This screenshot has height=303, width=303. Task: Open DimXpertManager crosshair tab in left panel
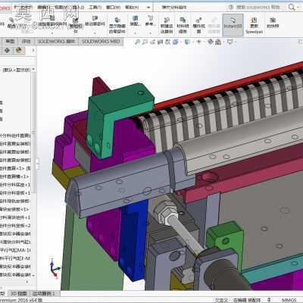click(7, 51)
